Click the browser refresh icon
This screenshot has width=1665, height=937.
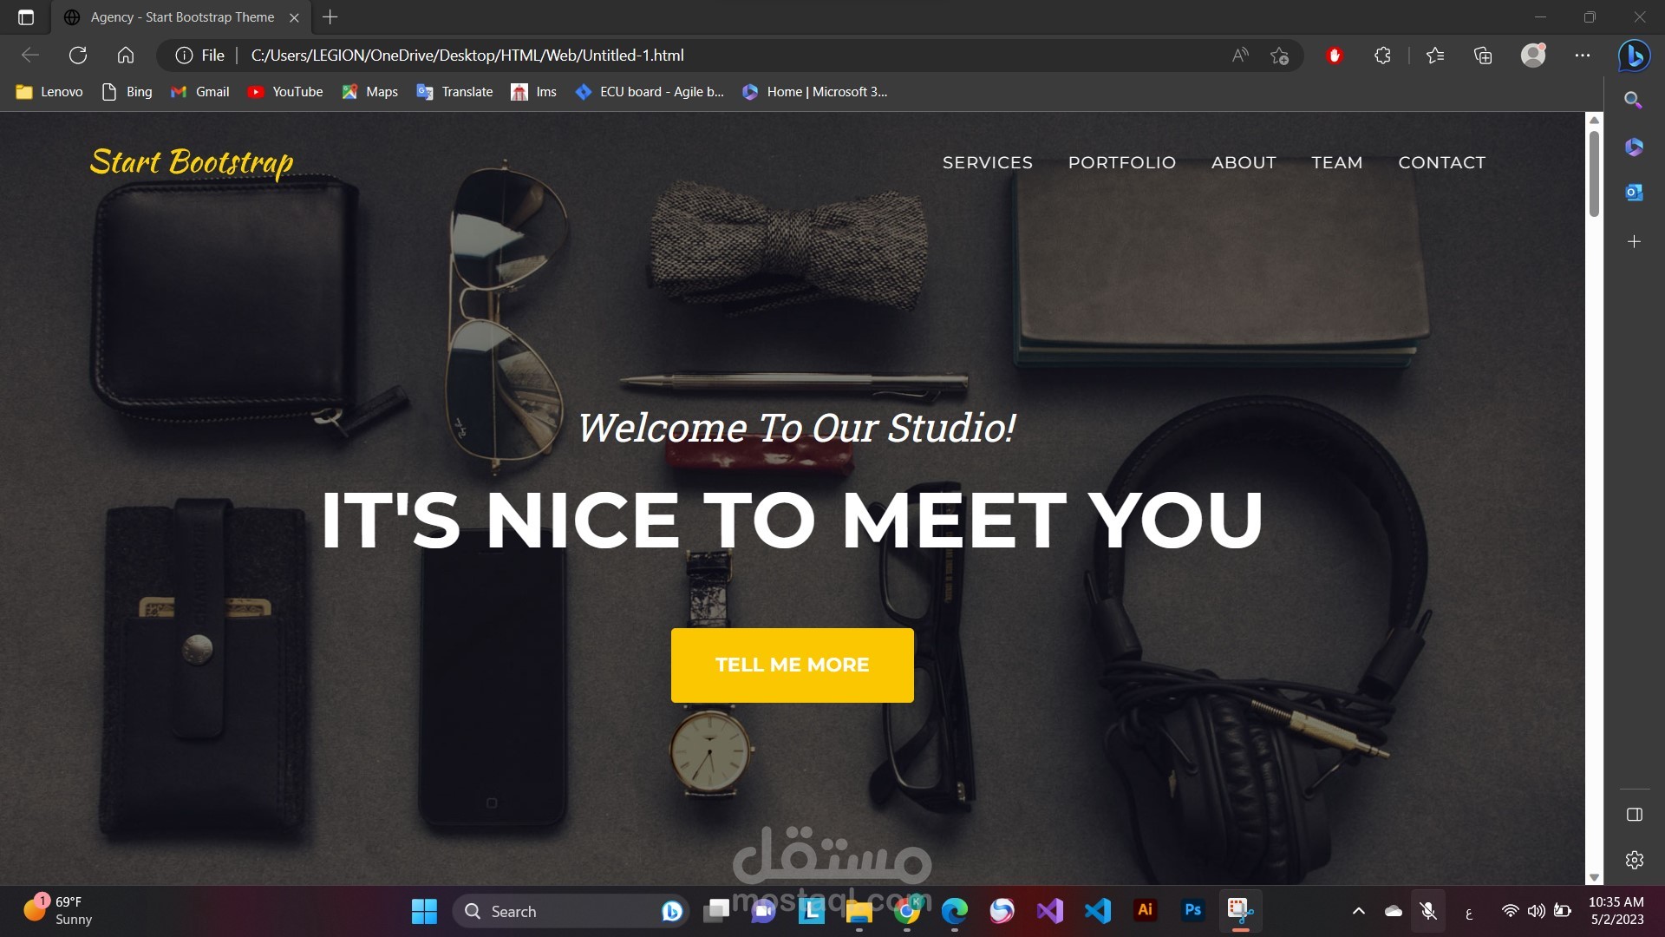click(x=78, y=56)
